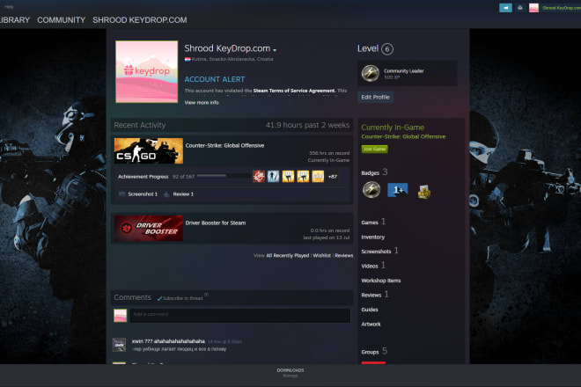Image resolution: width=581 pixels, height=387 pixels.
Task: Open the Wishlist link
Action: point(321,256)
